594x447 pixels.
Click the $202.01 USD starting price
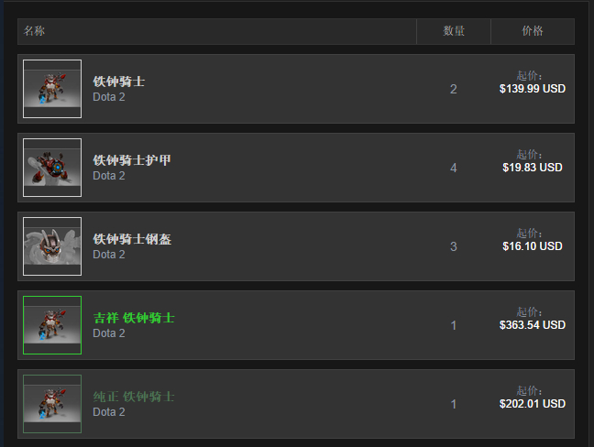533,405
